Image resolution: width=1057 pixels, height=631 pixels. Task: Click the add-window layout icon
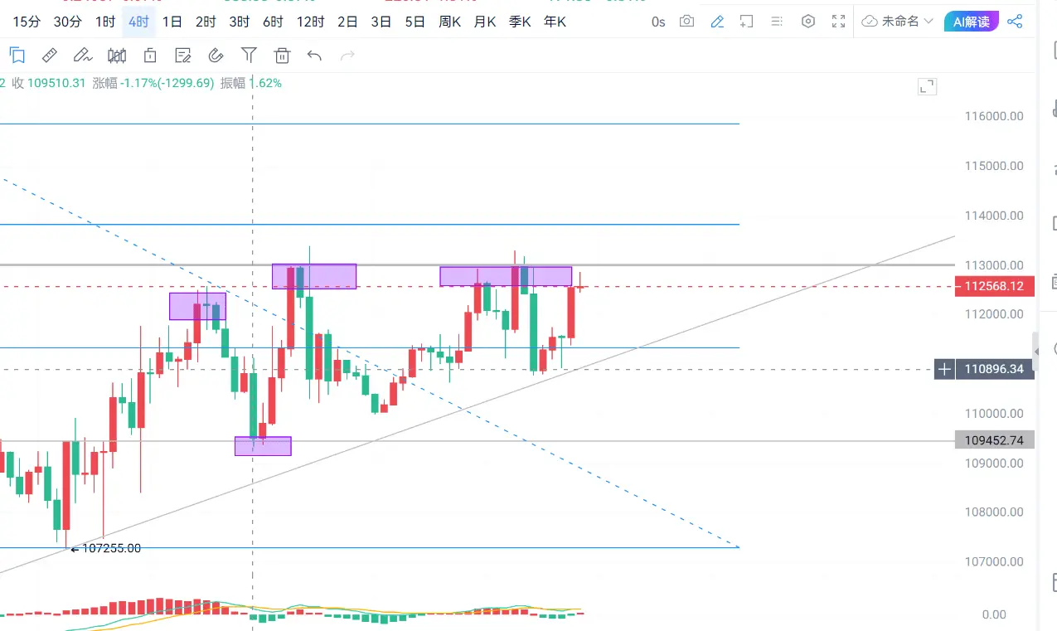pos(747,22)
